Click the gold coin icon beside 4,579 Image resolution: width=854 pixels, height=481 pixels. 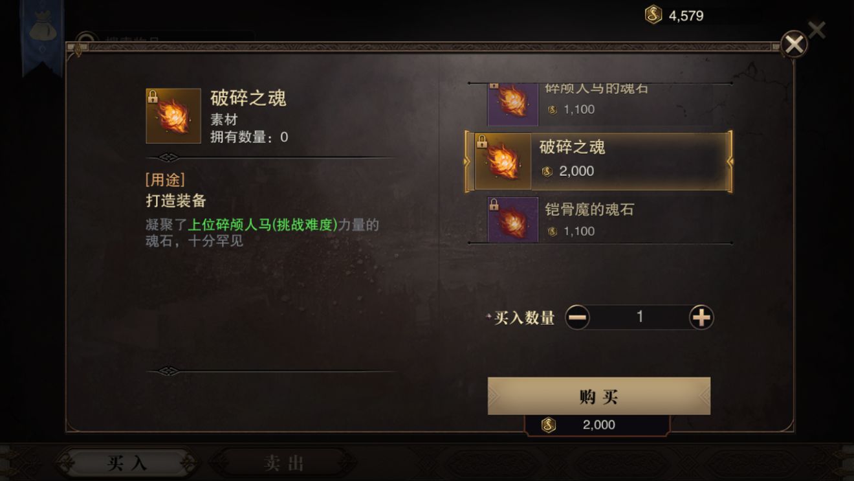pos(653,15)
